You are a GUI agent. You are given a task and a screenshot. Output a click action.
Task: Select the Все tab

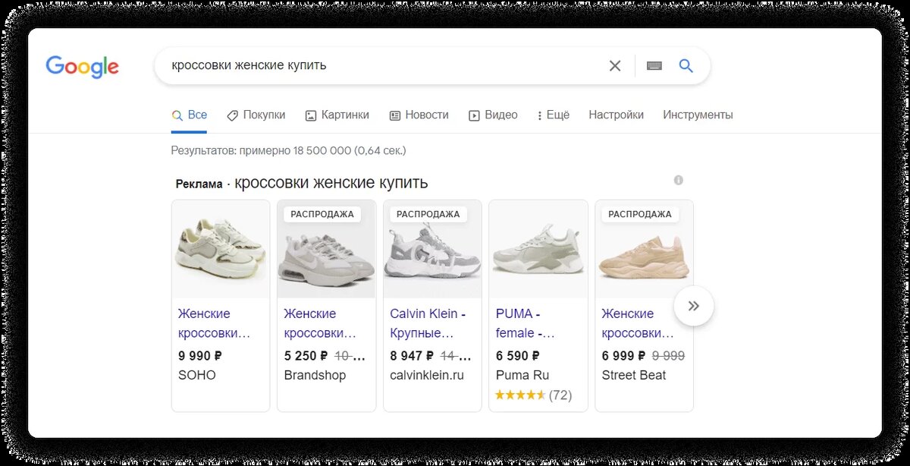click(x=189, y=115)
